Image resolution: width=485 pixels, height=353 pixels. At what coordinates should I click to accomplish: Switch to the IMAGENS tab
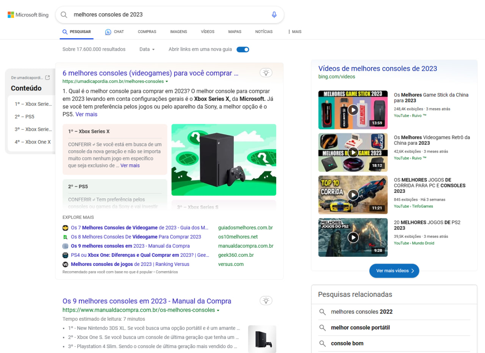(x=178, y=32)
